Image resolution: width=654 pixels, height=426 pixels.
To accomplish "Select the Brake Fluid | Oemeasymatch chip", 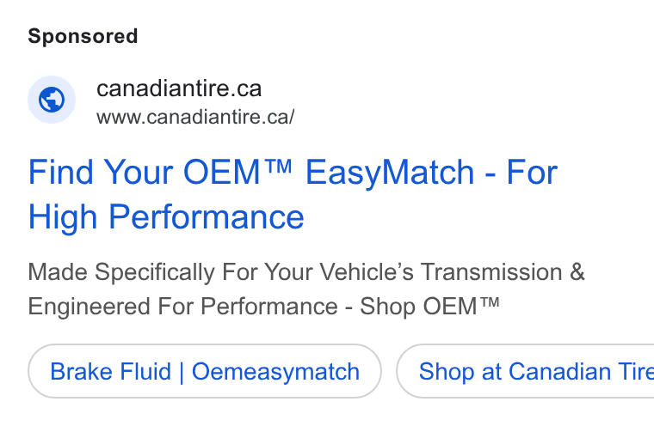I will click(205, 371).
